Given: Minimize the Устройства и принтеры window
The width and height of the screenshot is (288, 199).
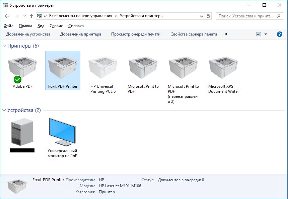Looking at the screenshot, I should 249,5.
